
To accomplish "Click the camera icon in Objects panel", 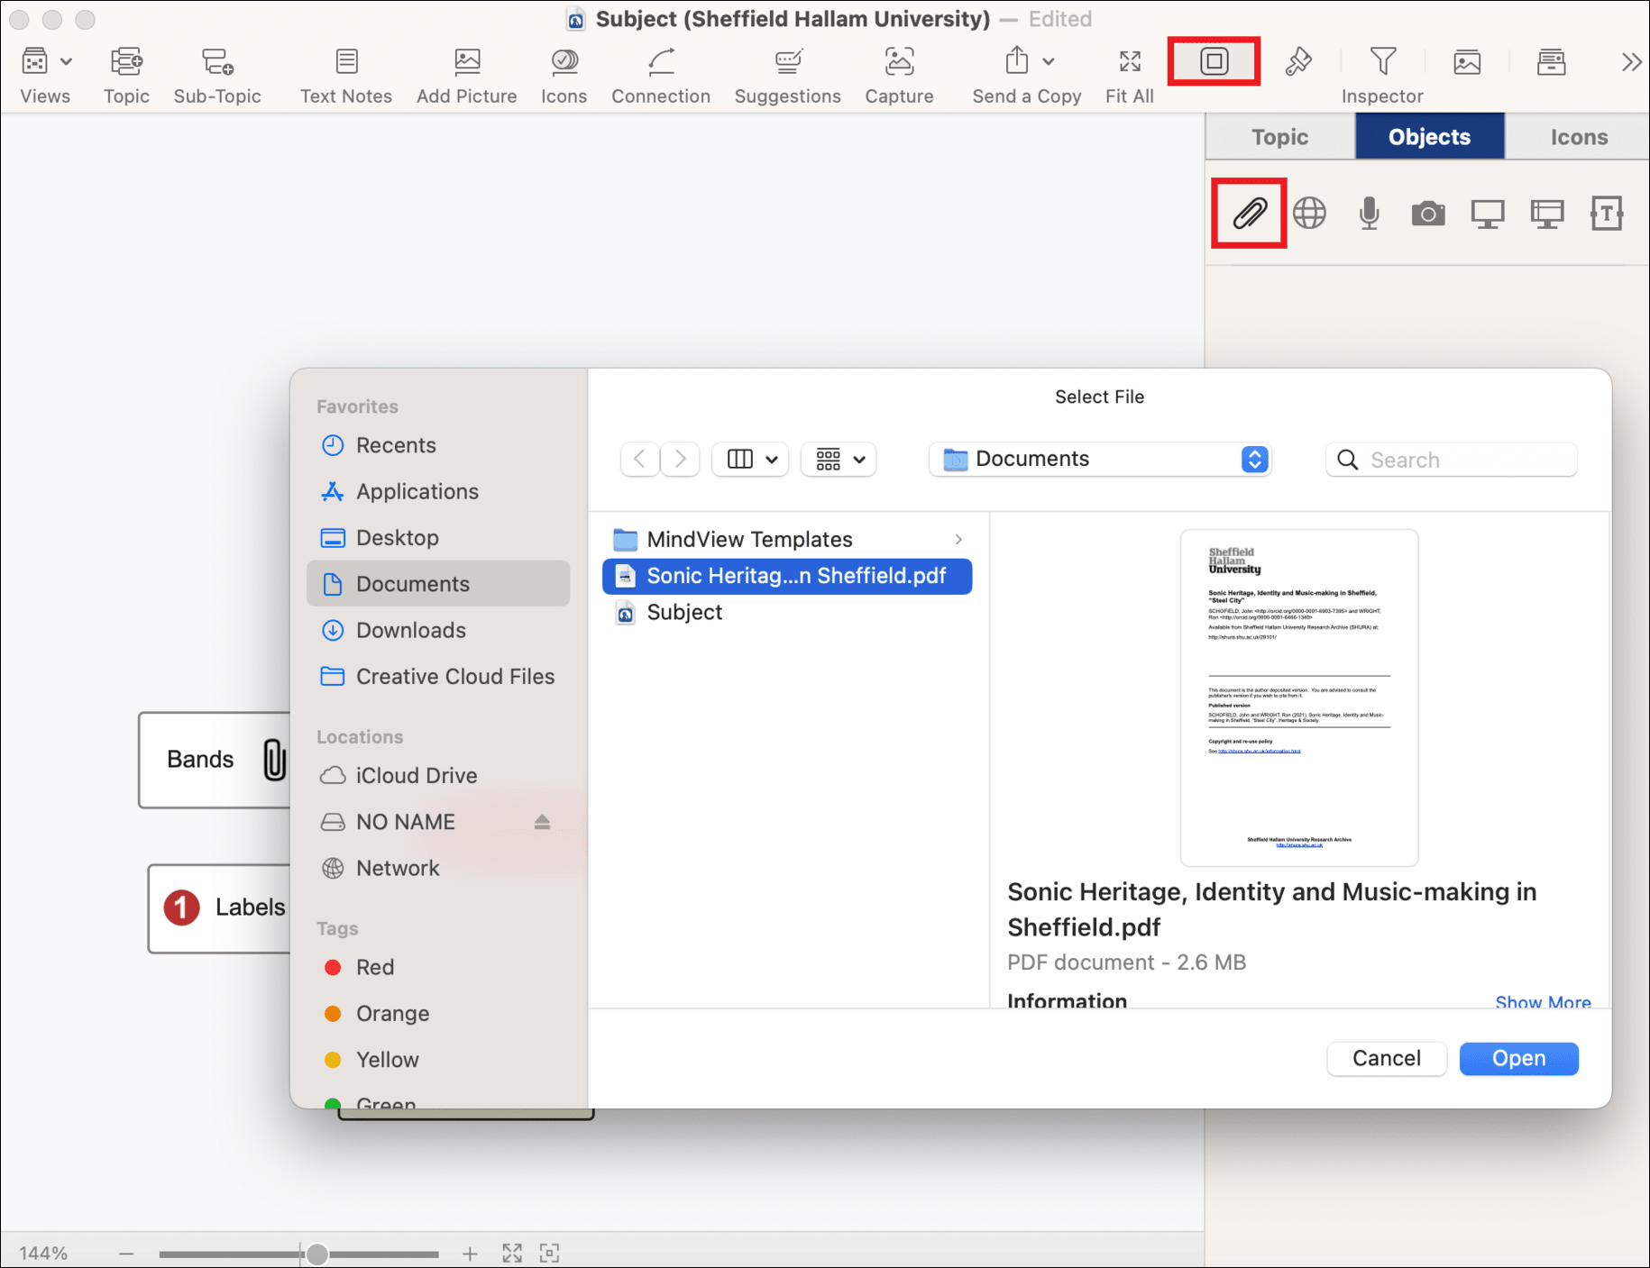I will 1428,214.
